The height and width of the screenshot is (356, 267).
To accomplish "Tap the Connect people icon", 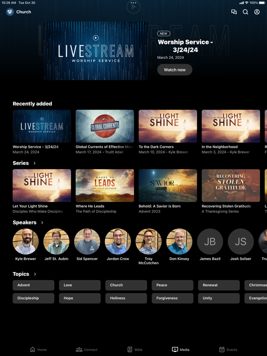I will point(79,349).
